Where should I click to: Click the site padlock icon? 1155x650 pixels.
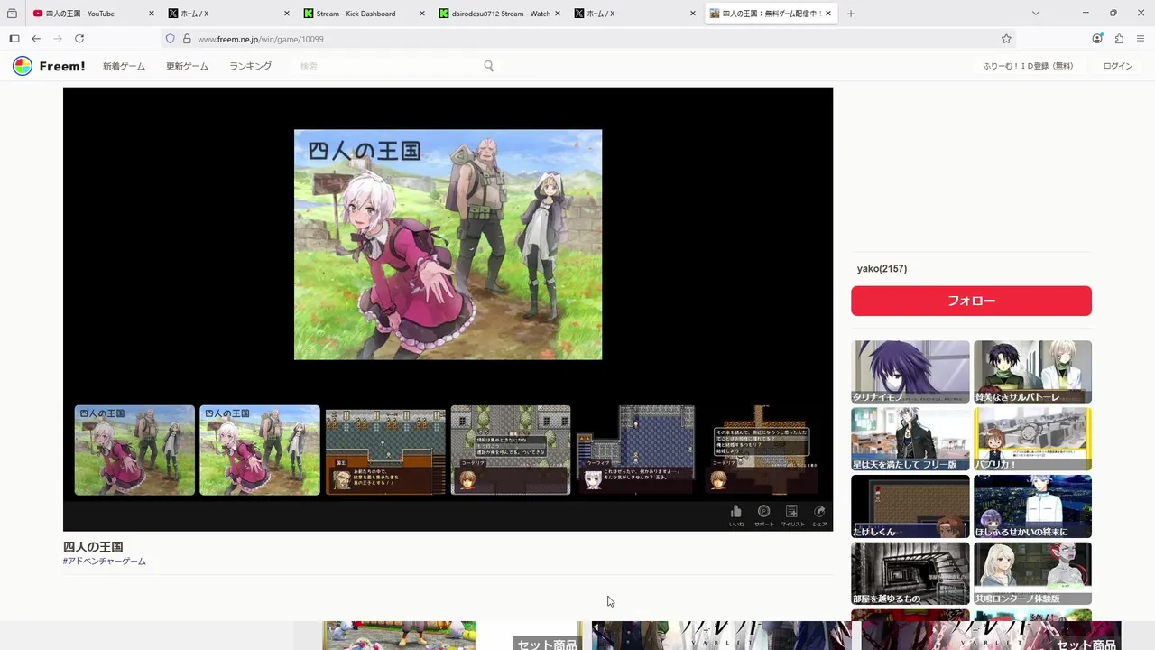tap(187, 39)
